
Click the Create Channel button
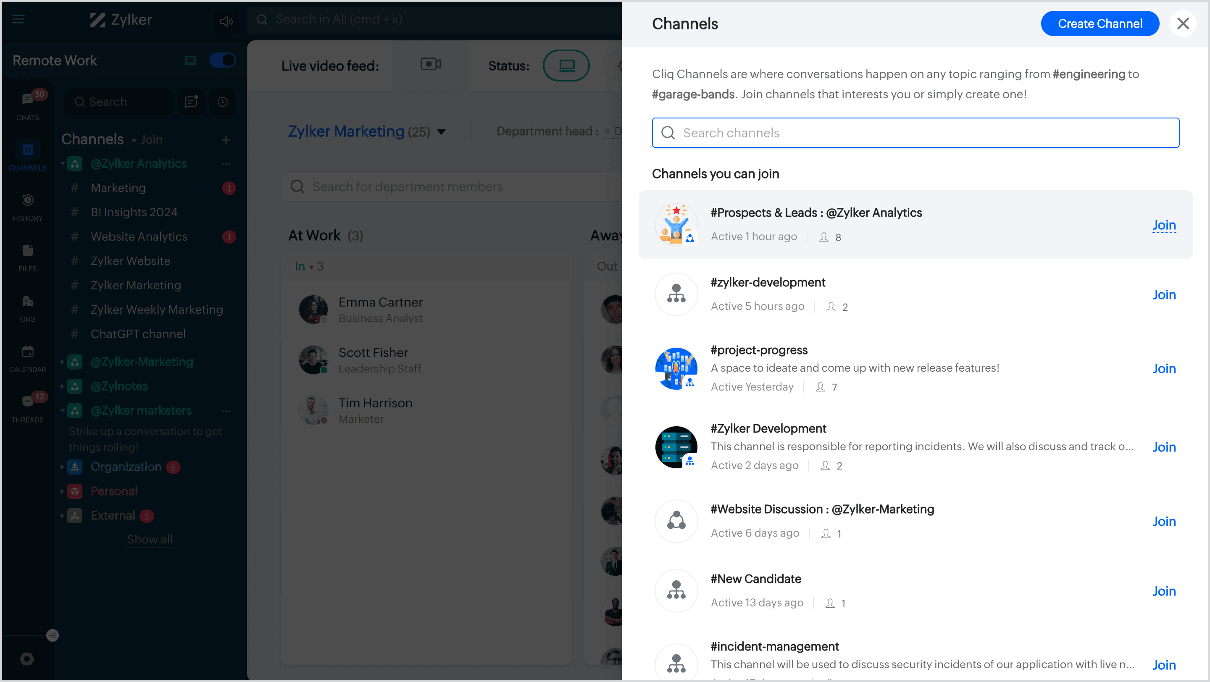[1100, 24]
